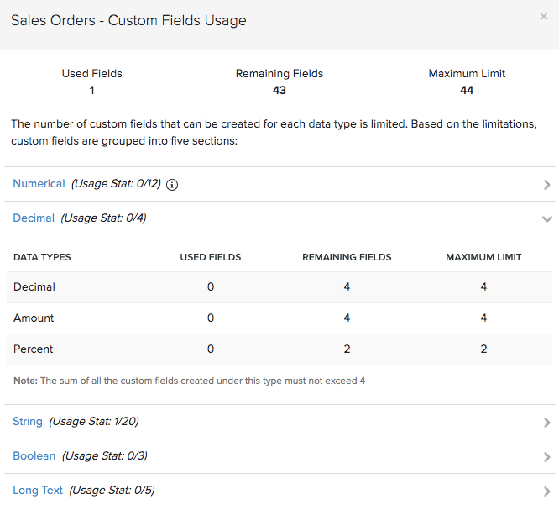559x515 pixels.
Task: Click the MAXIMUM LIMIT column header
Action: tap(483, 257)
